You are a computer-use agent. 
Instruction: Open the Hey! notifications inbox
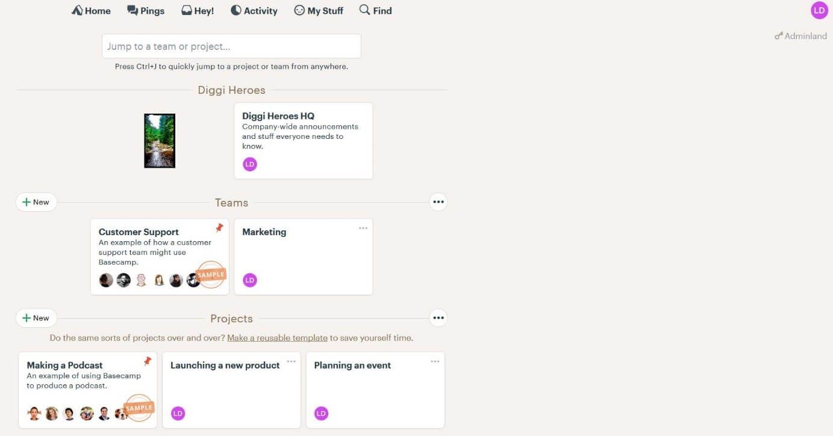point(198,11)
